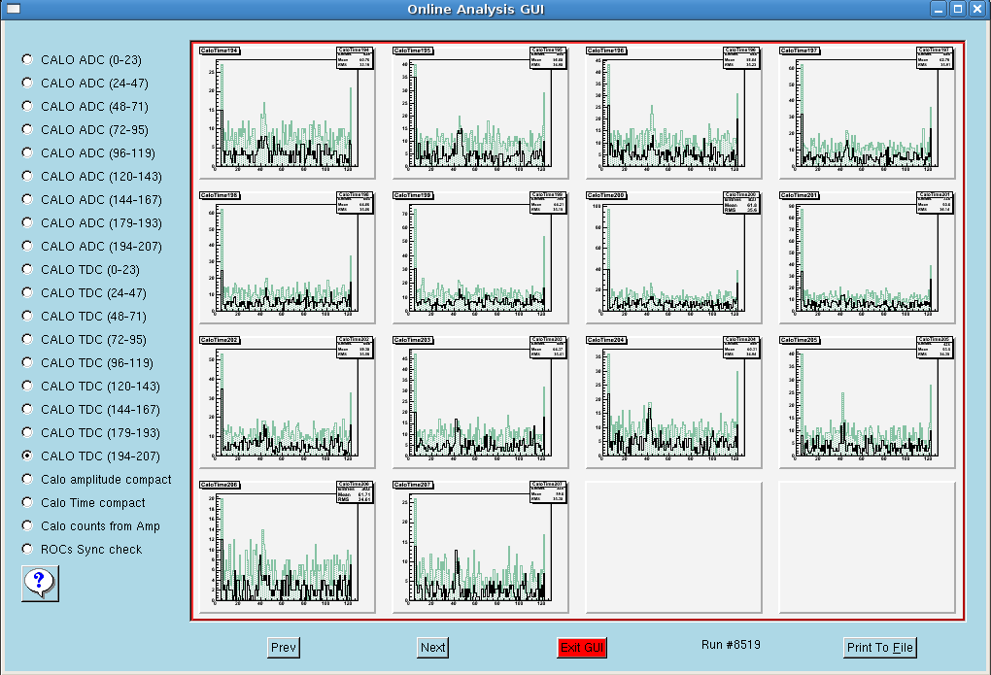
Task: Click the CaloTime194 statistics box
Action: click(355, 57)
